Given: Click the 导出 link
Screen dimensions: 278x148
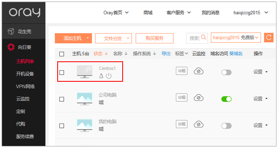Looking at the screenshot, I should click(166, 54).
